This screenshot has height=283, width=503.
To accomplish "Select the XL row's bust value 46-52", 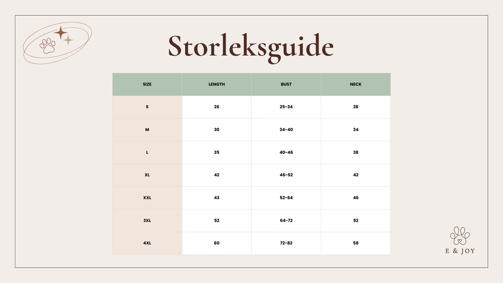I will point(286,175).
